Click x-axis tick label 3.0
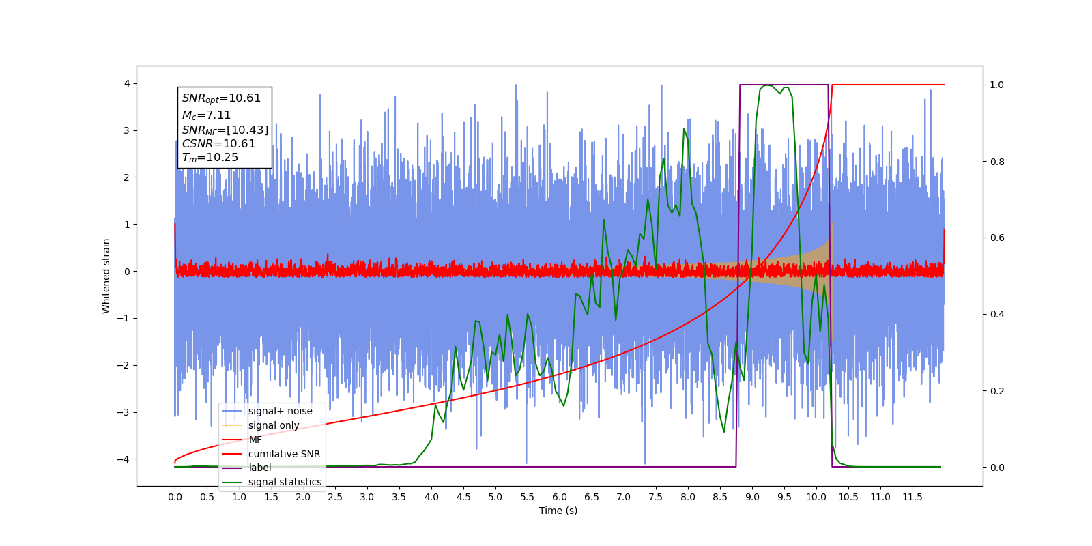 pyautogui.click(x=367, y=497)
